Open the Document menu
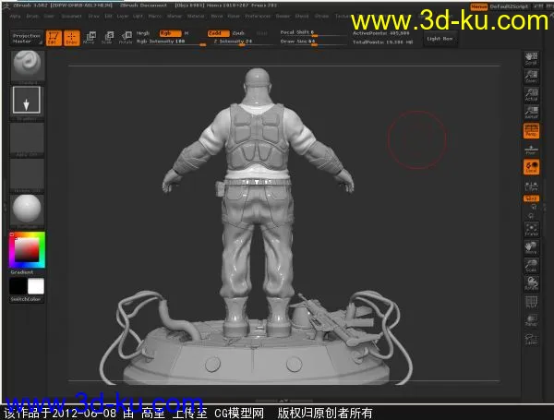This screenshot has height=420, width=554. pyautogui.click(x=71, y=17)
